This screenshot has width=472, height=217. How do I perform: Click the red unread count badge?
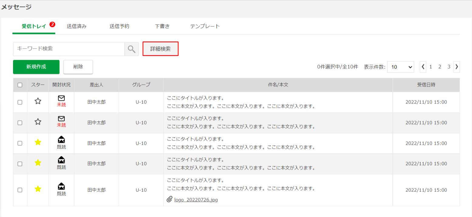tap(52, 24)
